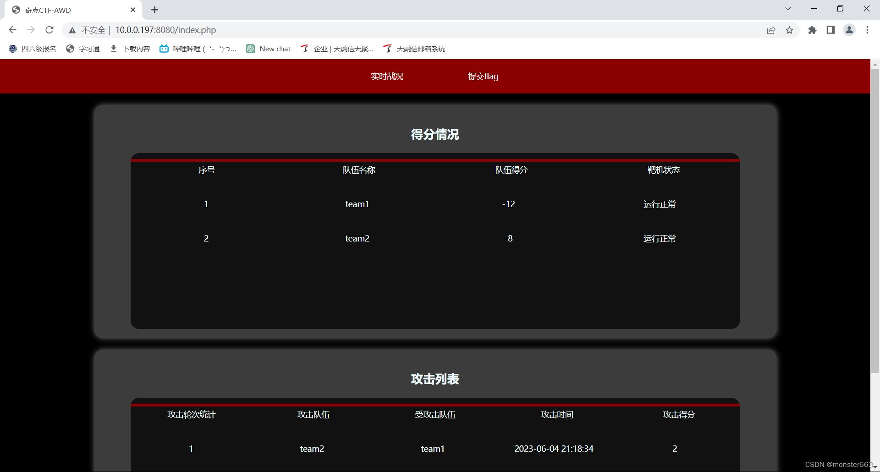Click the 攻击得分 column header
The image size is (880, 472).
[679, 415]
